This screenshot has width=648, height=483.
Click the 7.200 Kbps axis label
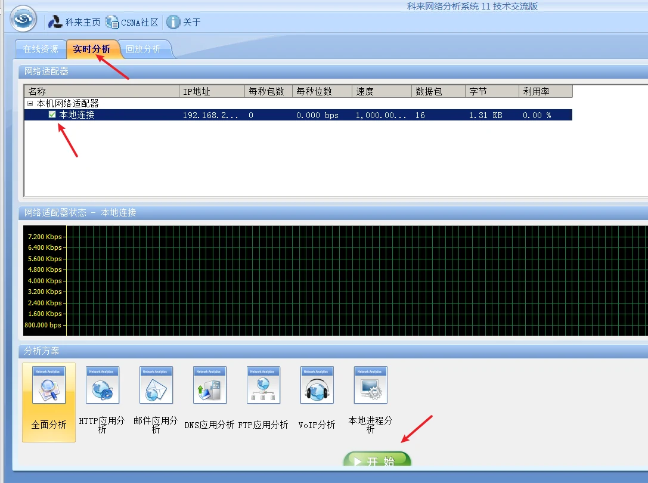point(45,237)
